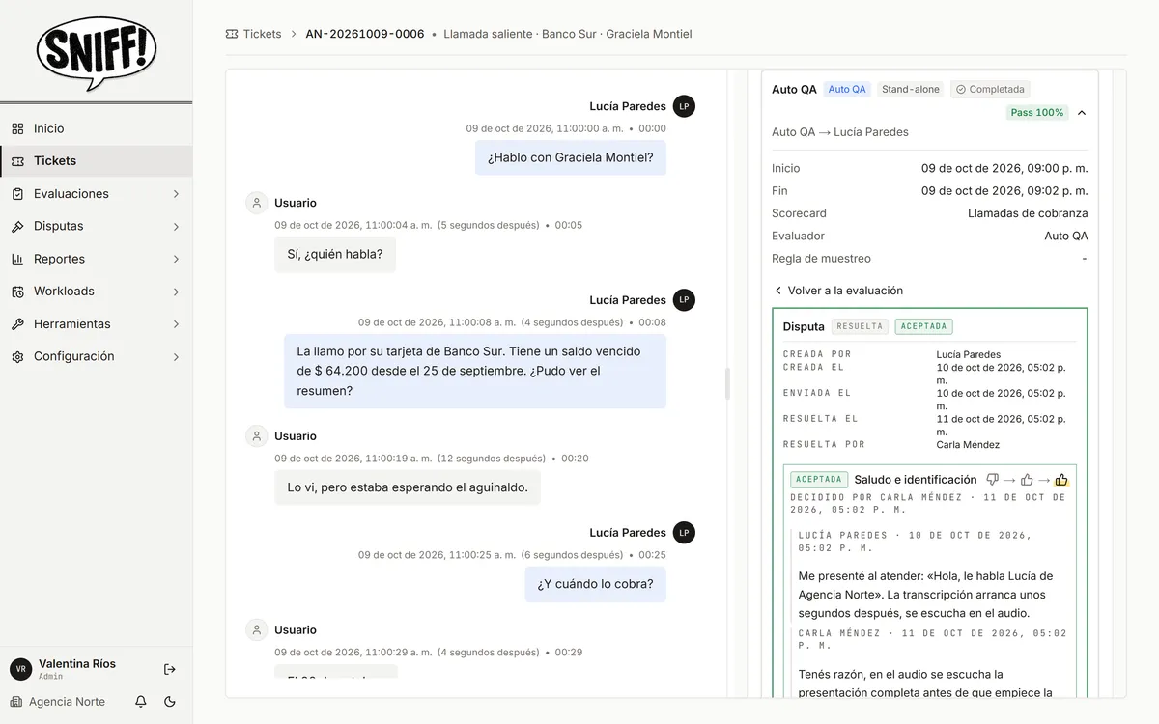Click message ¿Hablo con Graciela Montiel?

click(570, 157)
